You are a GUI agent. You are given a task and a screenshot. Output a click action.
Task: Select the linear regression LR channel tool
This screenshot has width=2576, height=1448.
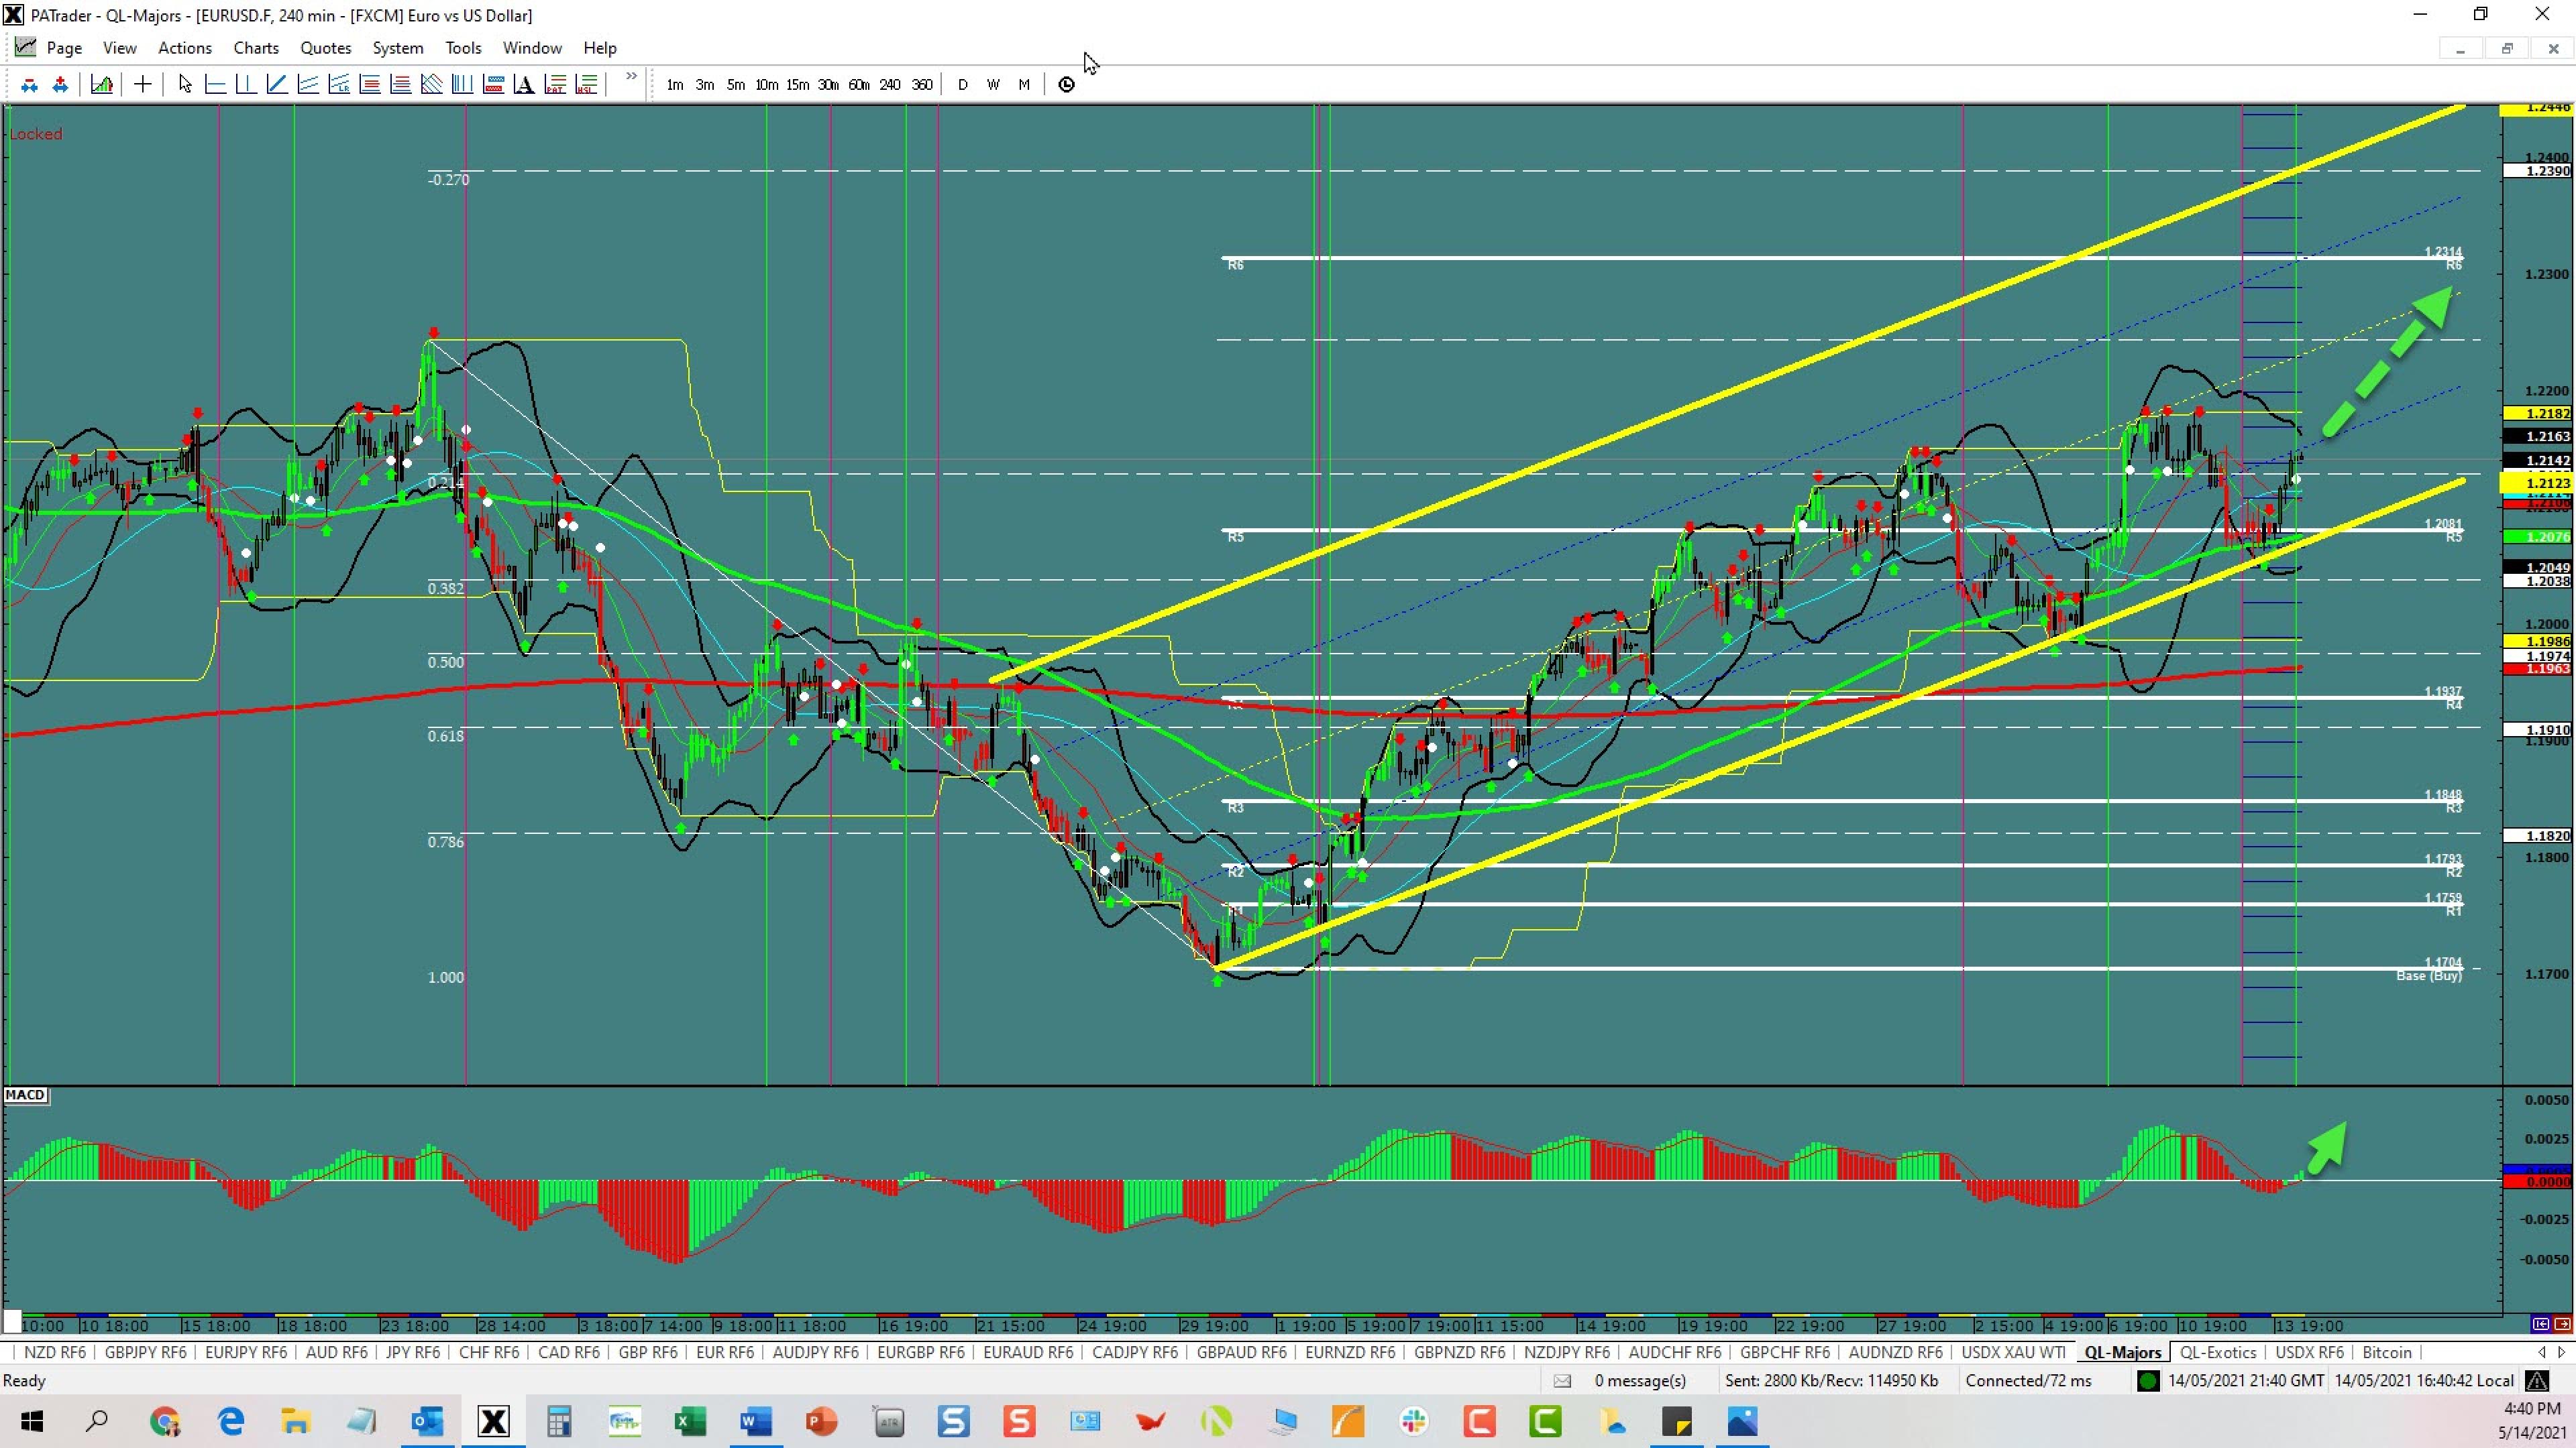[x=339, y=85]
